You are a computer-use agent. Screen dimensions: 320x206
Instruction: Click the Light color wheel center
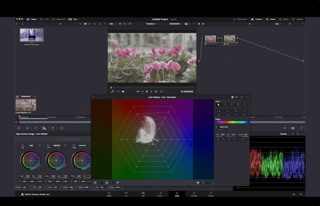point(31,160)
